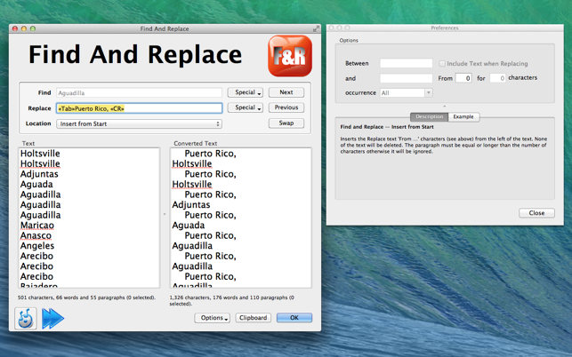572x357 pixels.
Task: Click Close in the Preferences window
Action: pyautogui.click(x=536, y=213)
